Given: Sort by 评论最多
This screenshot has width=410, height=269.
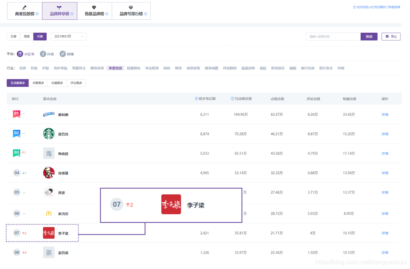Looking at the screenshot, I should point(76,83).
